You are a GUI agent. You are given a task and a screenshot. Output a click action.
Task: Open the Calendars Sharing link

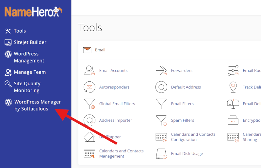tap(252, 137)
